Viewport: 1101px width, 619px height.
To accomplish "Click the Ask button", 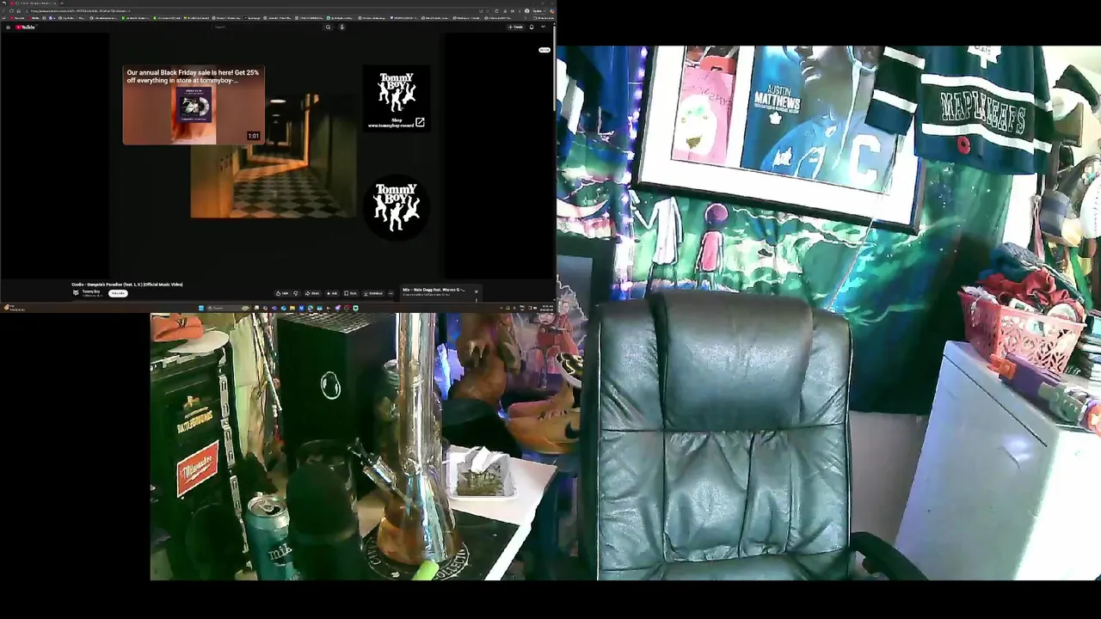I will (x=332, y=293).
